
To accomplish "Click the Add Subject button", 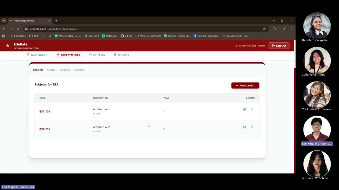I will click(245, 85).
